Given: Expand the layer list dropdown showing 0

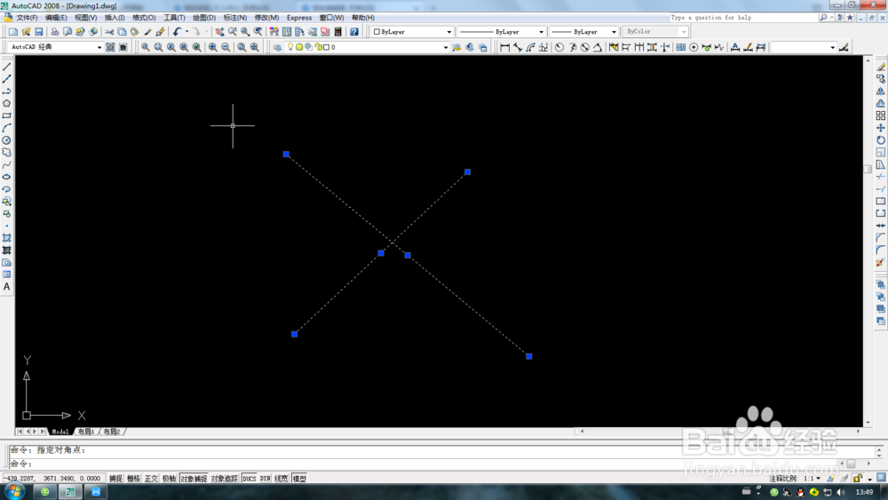Looking at the screenshot, I should click(x=446, y=48).
